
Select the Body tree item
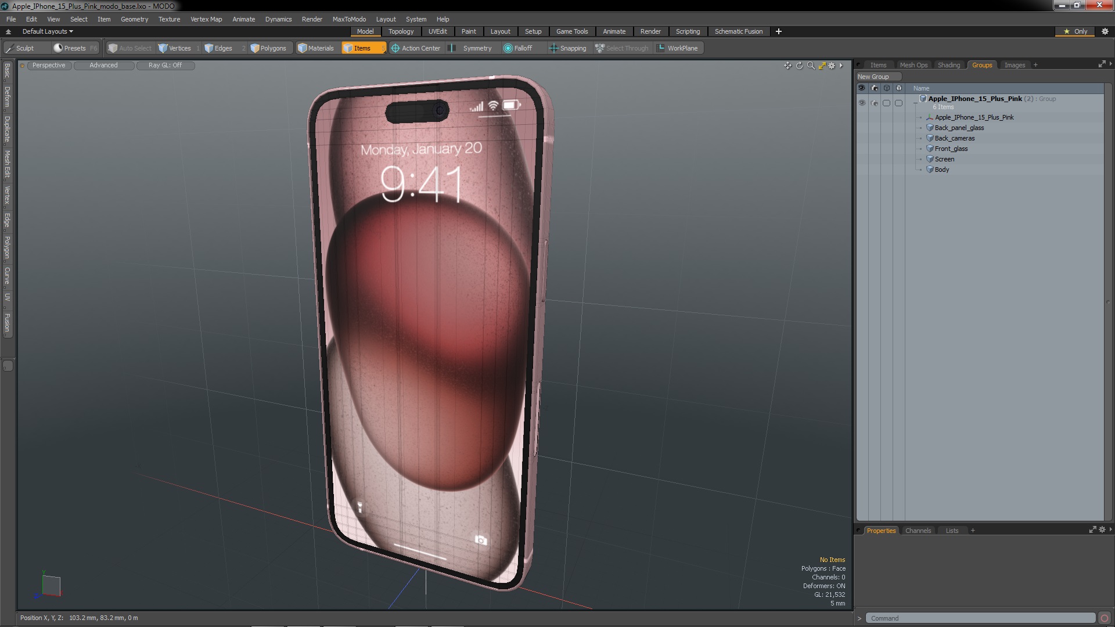[x=941, y=170]
